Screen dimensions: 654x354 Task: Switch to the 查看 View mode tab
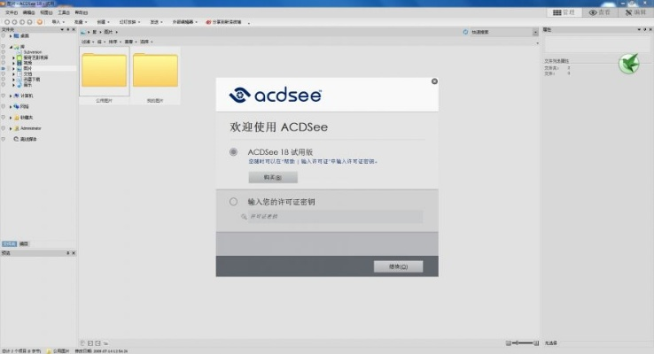pyautogui.click(x=599, y=12)
